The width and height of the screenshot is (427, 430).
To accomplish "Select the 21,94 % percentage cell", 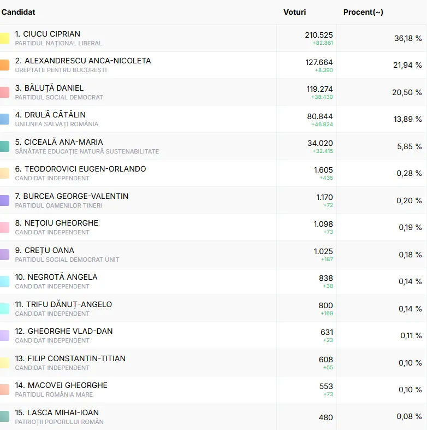I will pos(407,65).
